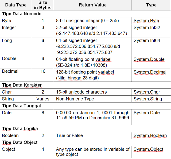
Task: Select the System.Object type cell
Action: pyautogui.click(x=151, y=152)
